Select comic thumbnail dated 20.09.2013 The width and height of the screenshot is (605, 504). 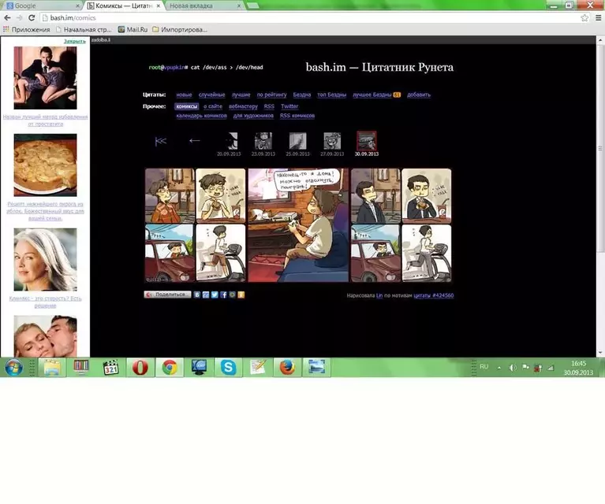pyautogui.click(x=230, y=141)
